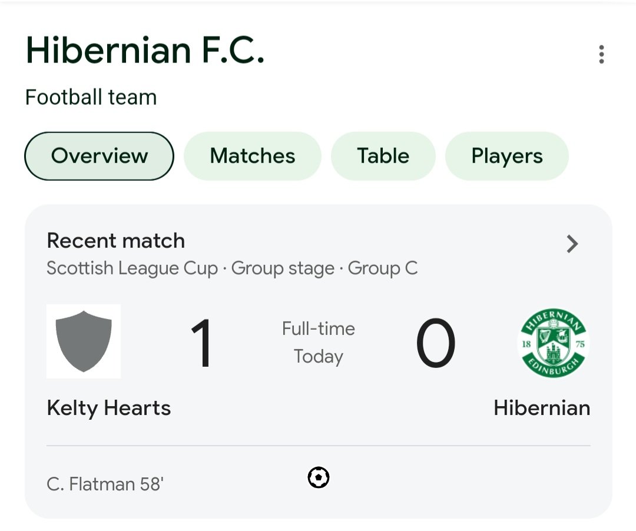
Task: Click the Hibernian score of 0
Action: pyautogui.click(x=436, y=343)
